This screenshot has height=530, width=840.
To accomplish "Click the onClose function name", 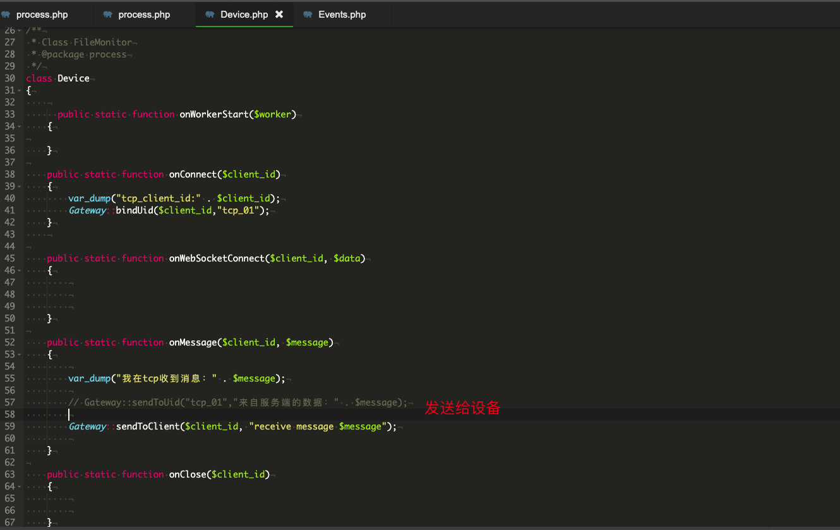I will point(188,474).
